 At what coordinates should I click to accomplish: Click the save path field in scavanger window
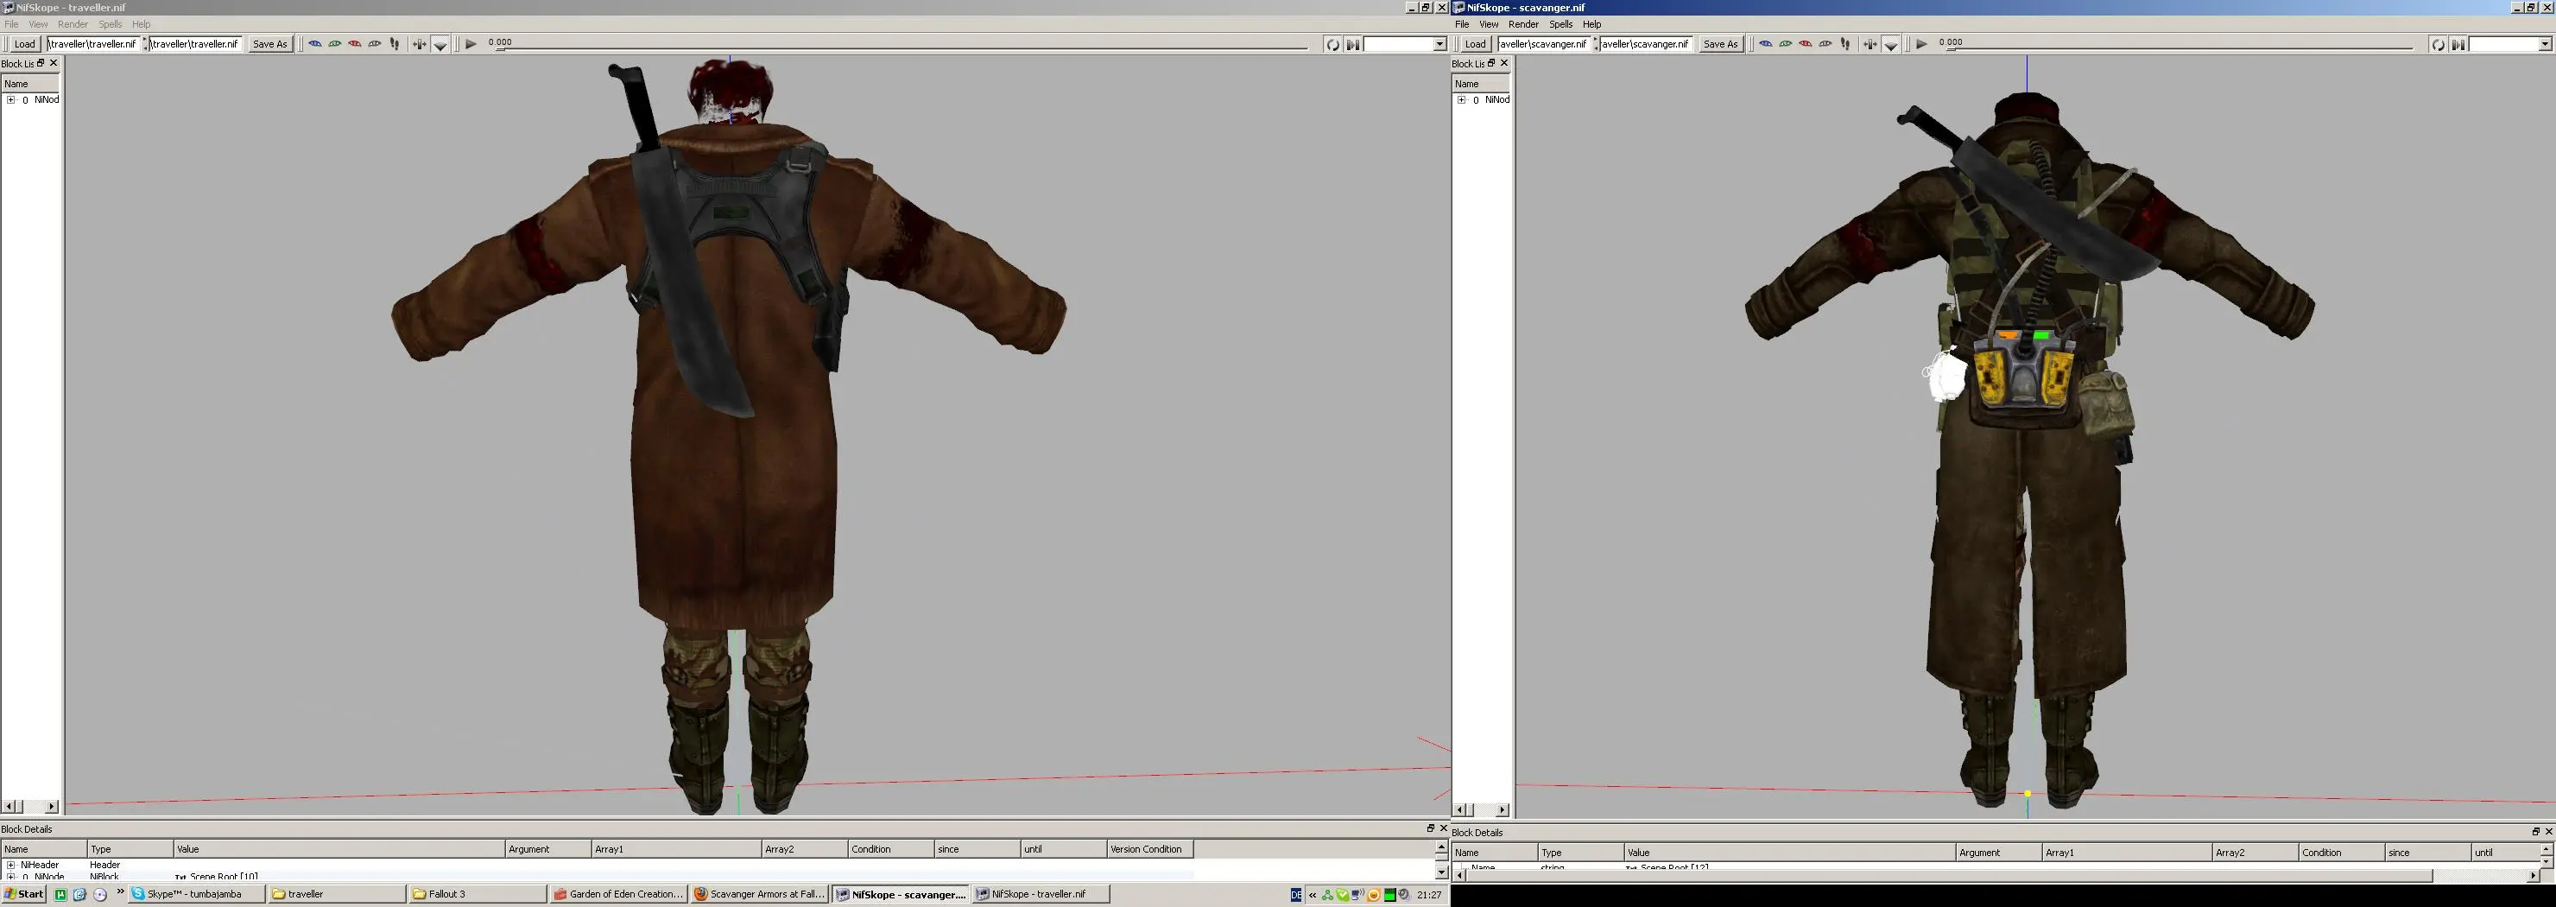pos(1645,44)
